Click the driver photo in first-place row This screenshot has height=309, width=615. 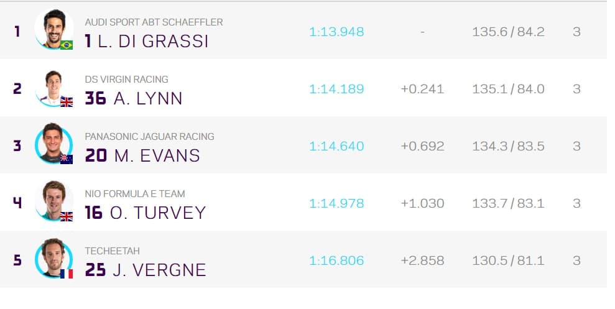click(53, 29)
